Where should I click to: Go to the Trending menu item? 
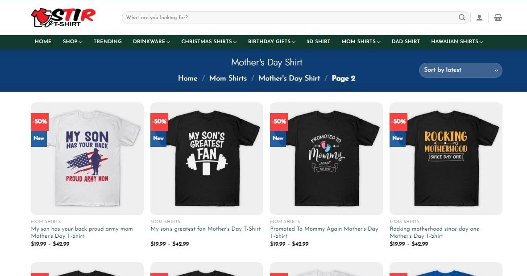click(x=108, y=41)
